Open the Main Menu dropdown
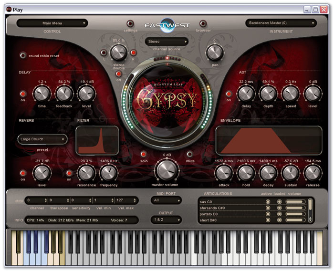 (x=52, y=23)
